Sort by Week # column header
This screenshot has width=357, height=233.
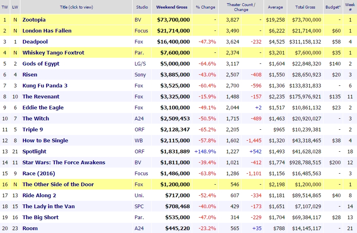(350, 7)
